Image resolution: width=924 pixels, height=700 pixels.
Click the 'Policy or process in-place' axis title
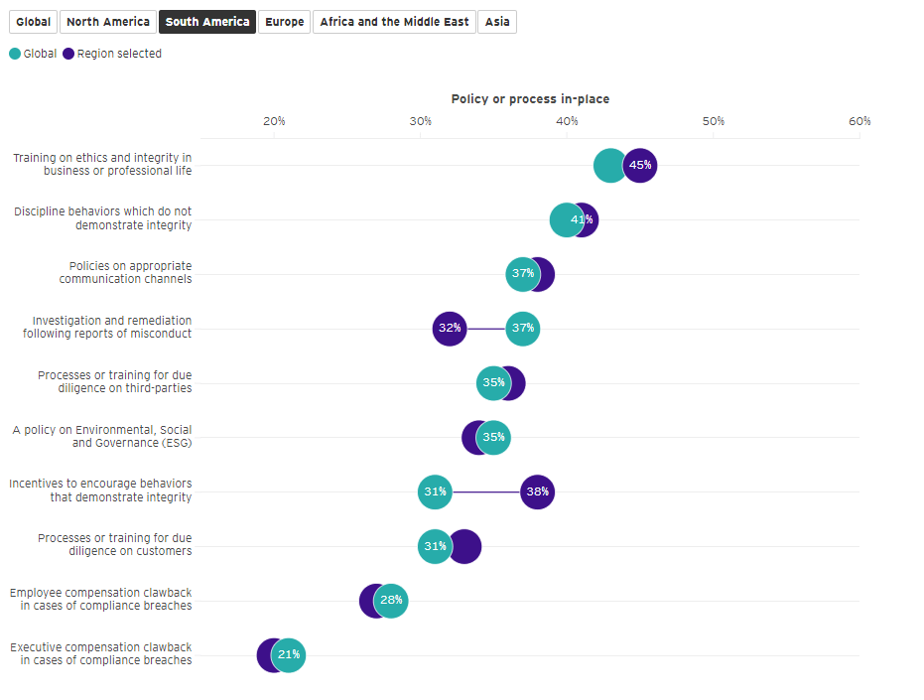[530, 99]
